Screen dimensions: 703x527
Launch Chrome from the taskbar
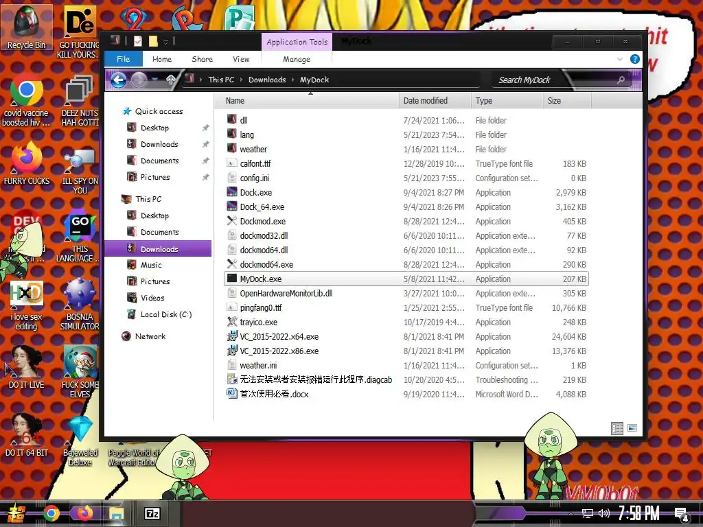point(51,513)
